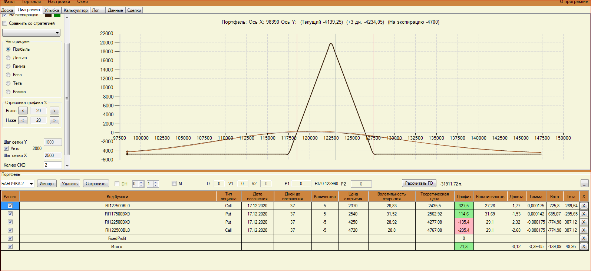The image size is (591, 271).
Task: Select the Дельта radio button
Action: pyautogui.click(x=8, y=58)
